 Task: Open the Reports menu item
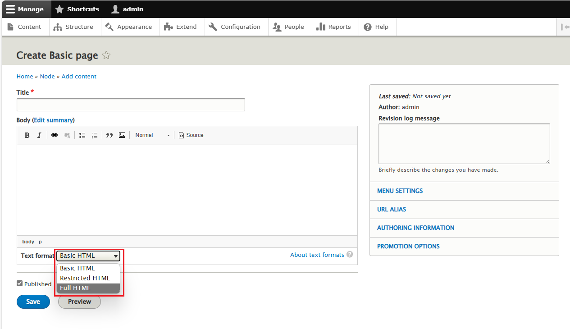[x=333, y=27]
